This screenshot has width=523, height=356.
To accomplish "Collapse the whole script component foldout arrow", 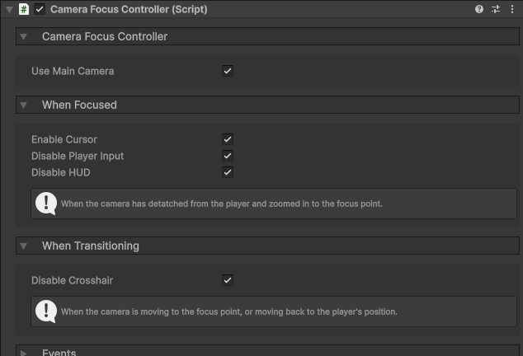I will [x=9, y=9].
